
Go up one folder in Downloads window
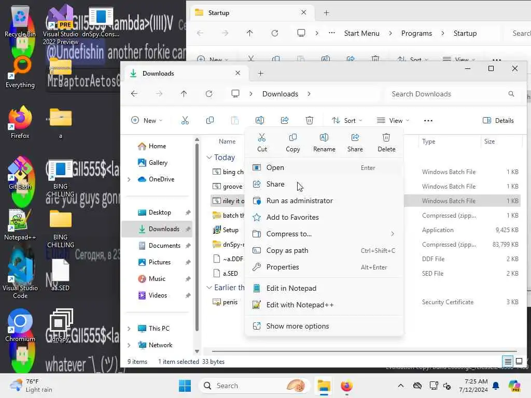point(184,94)
